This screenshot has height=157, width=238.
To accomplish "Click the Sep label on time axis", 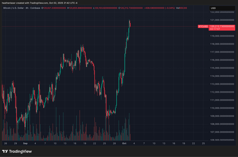I will (x=25, y=144).
